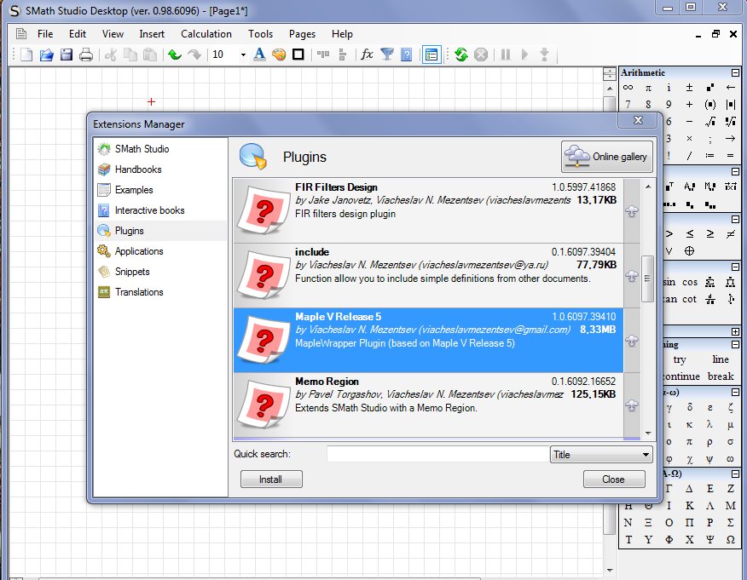Click download cloud icon for FIR Filters Design
This screenshot has height=580, width=747.
pos(632,211)
